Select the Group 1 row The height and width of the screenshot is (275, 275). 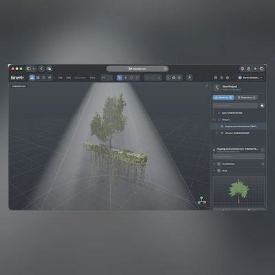coord(239,120)
